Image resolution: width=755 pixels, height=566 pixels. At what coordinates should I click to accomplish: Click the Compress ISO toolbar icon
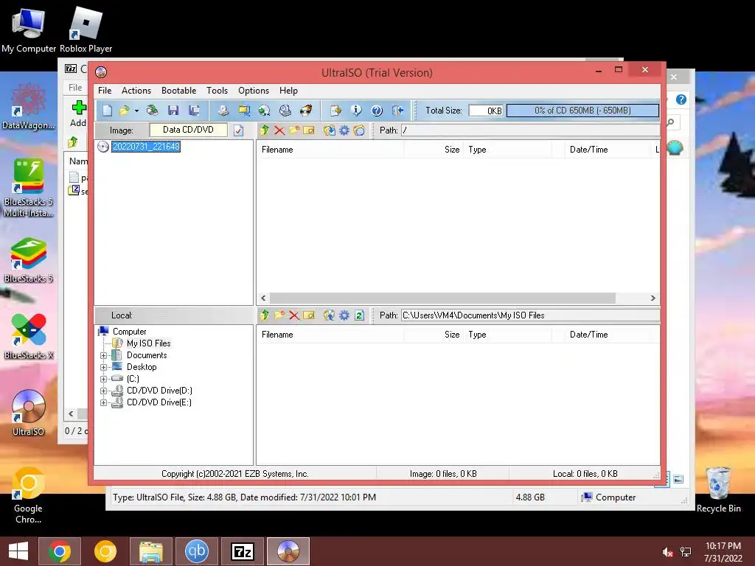coord(244,111)
